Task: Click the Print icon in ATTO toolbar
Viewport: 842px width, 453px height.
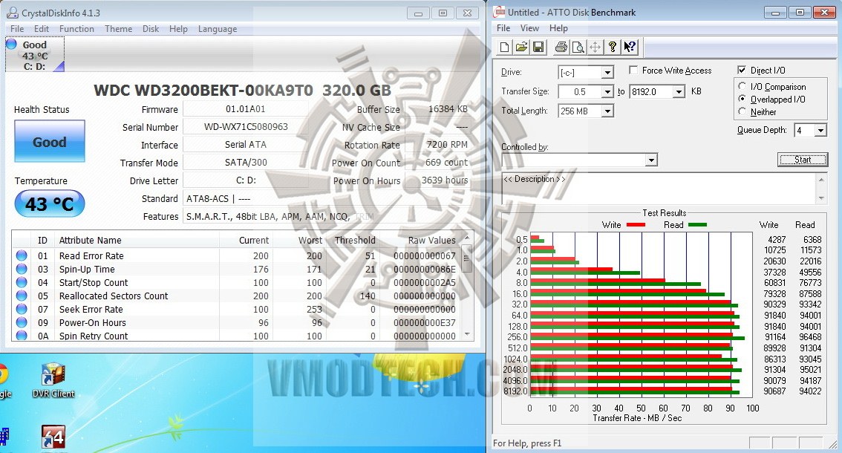Action: coord(561,48)
